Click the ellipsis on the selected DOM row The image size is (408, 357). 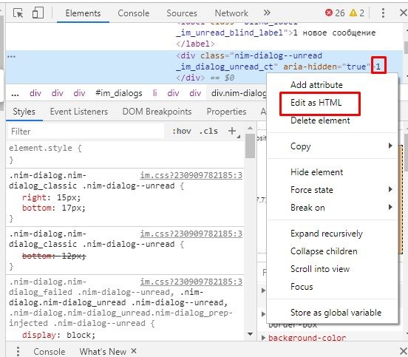point(11,56)
